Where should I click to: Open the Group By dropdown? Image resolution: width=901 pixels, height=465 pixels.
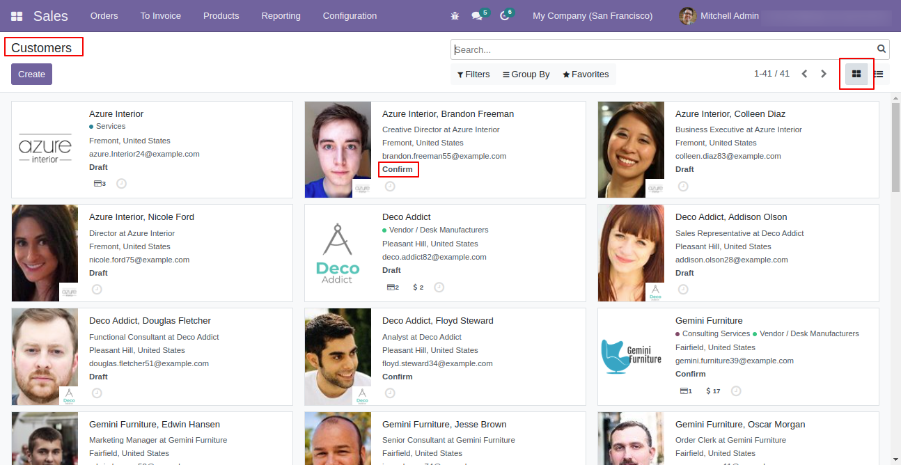[x=526, y=74]
